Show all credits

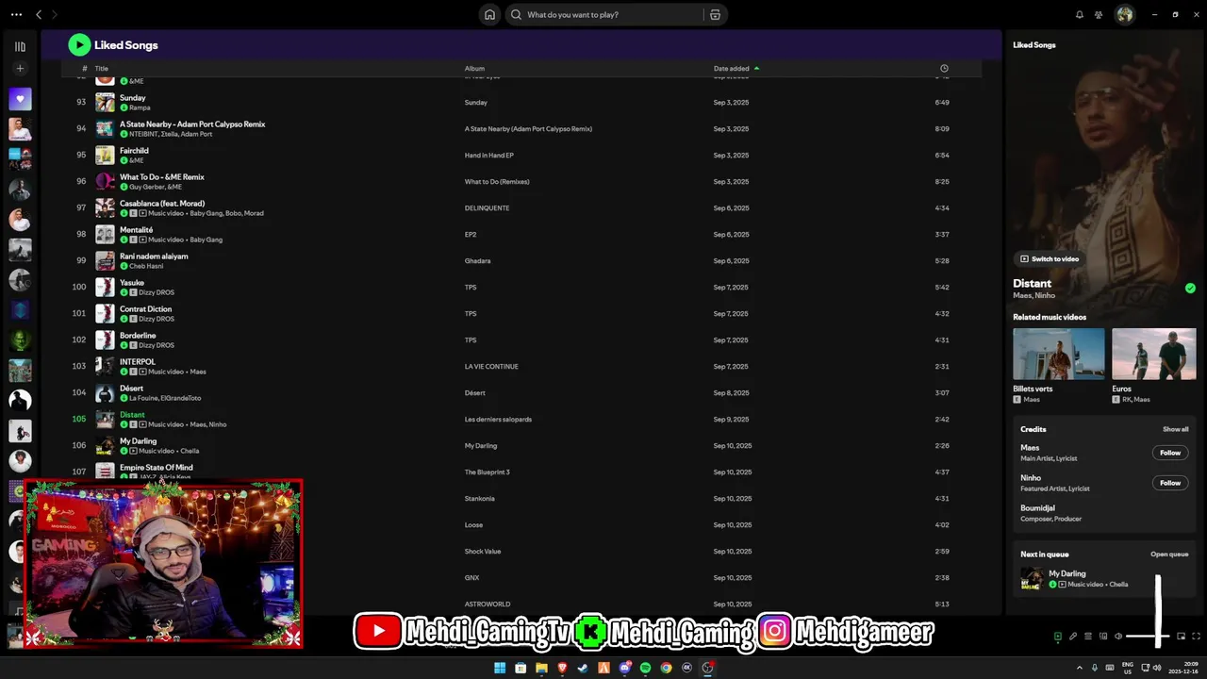tap(1175, 429)
